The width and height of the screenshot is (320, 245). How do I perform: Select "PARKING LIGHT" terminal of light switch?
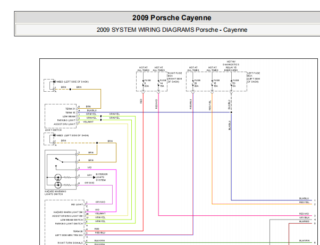click(x=66, y=120)
